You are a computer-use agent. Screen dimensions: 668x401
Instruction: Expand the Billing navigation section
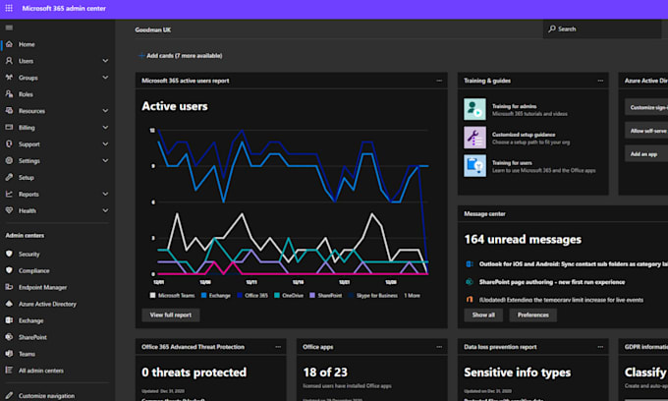105,128
